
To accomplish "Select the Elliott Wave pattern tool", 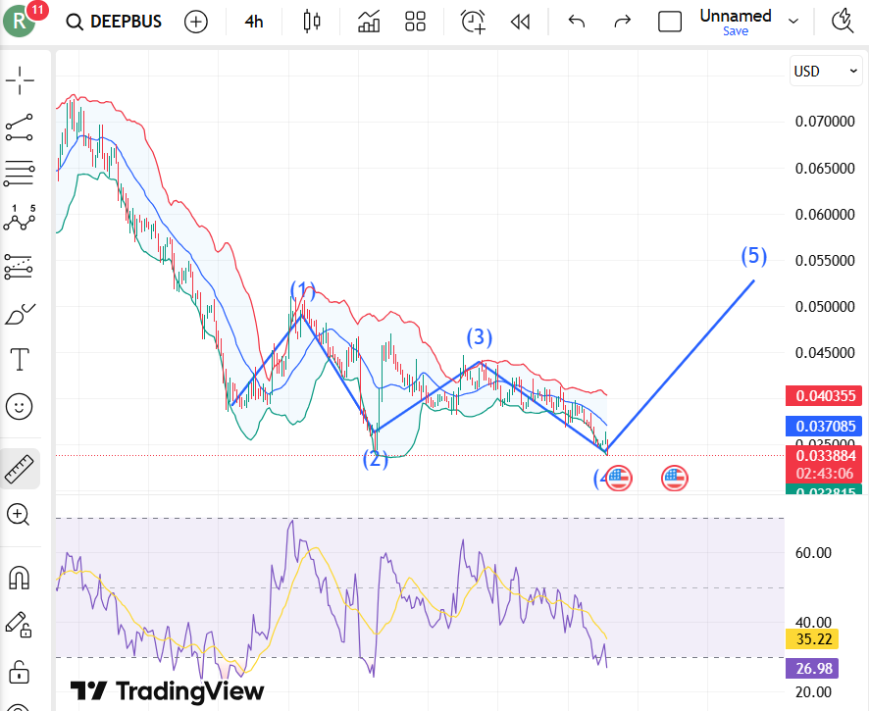I will pyautogui.click(x=20, y=220).
